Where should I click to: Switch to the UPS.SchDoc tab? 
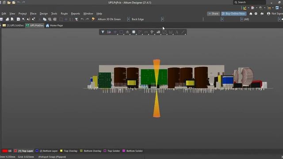[x=13, y=26]
